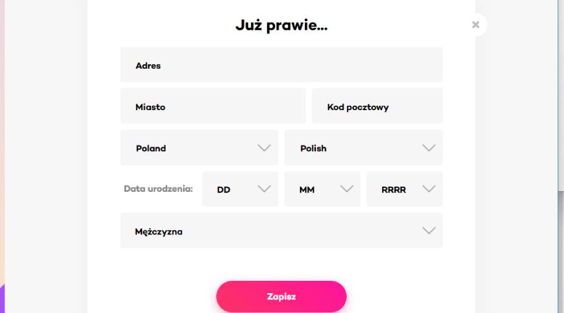Click the 'Już prawie...' heading
The image size is (564, 313).
pyautogui.click(x=281, y=26)
